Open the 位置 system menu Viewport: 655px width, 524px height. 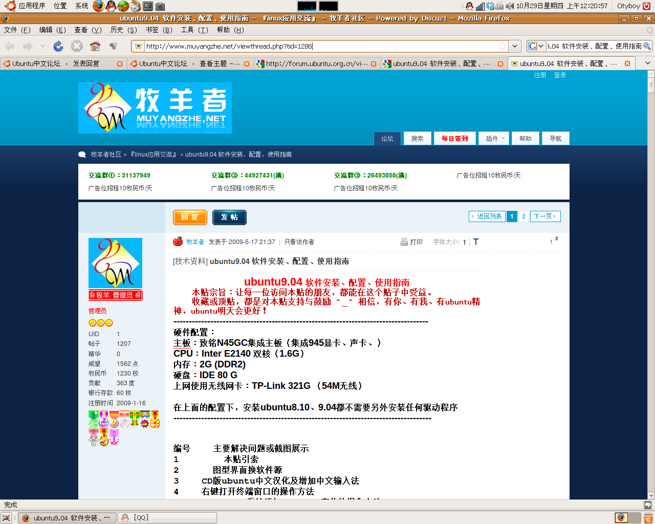pyautogui.click(x=60, y=6)
